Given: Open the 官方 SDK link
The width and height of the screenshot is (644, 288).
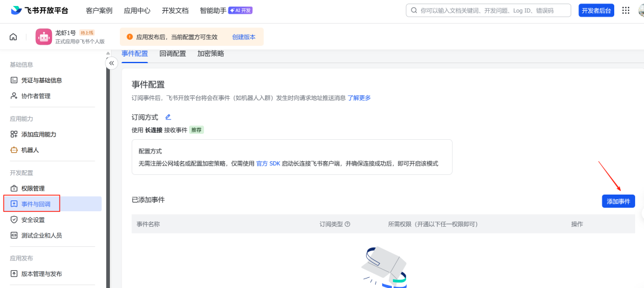Looking at the screenshot, I should 268,163.
